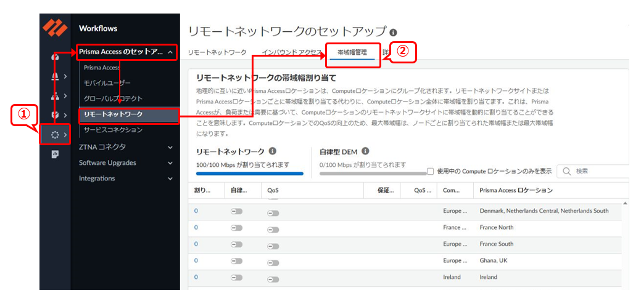Click info icon beside 自律型 DEM label
This screenshot has width=641, height=296.
click(365, 151)
